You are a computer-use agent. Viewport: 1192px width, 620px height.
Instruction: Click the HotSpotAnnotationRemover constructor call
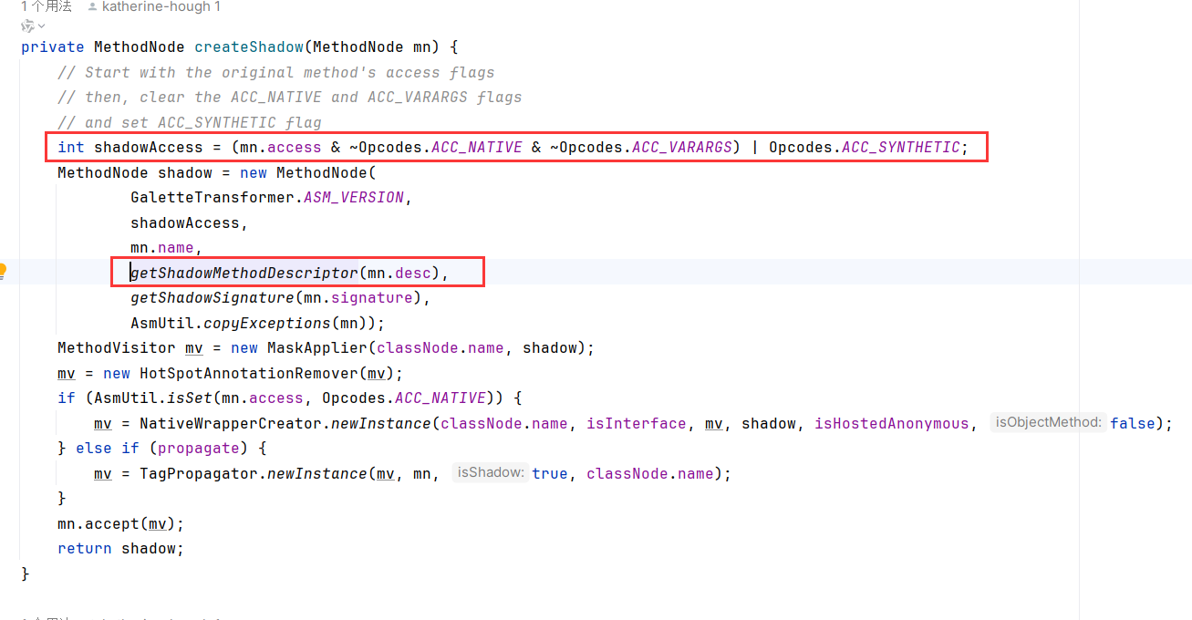click(249, 373)
